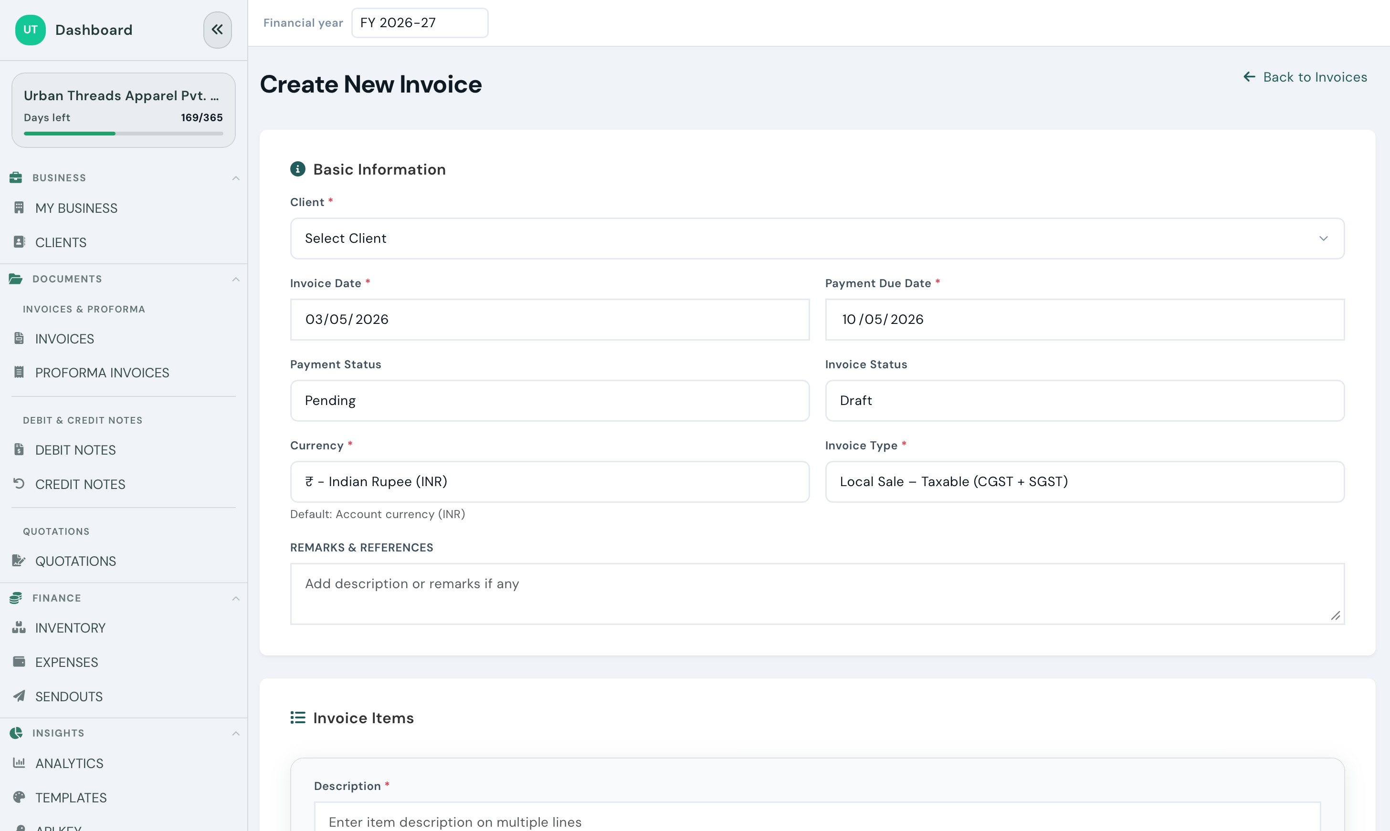Click the Payment Due Date field

click(x=1085, y=319)
